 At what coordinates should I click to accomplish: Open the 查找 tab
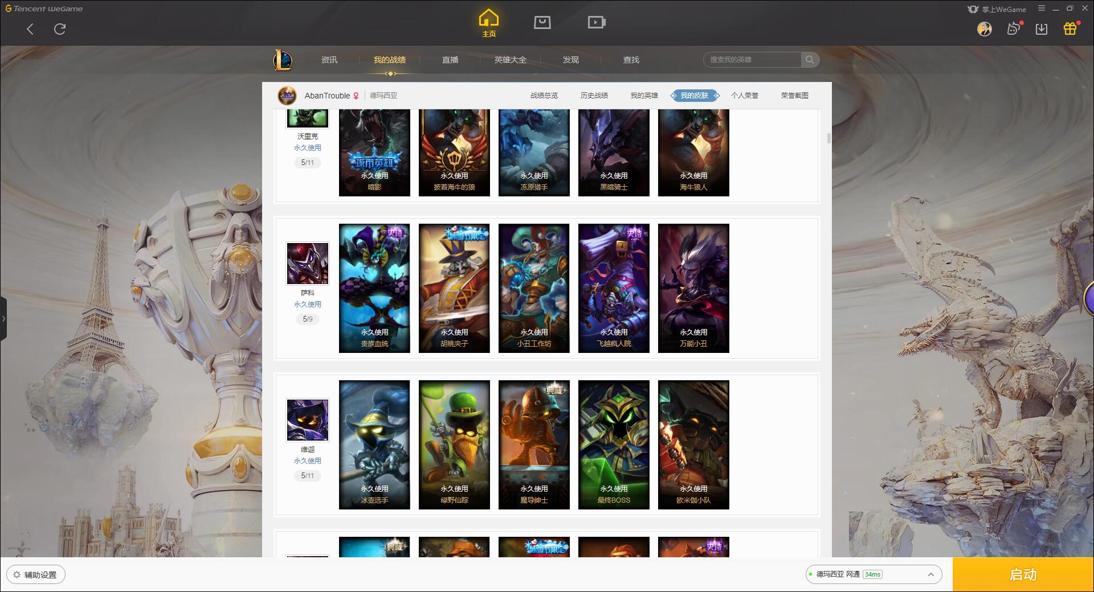tap(631, 60)
